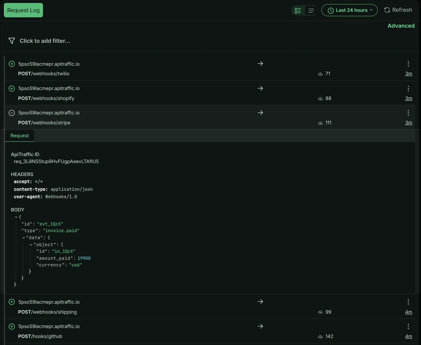Screen dimensions: 421x345
Task: Click the host name in twilio row
Action: pyautogui.click(x=49, y=64)
